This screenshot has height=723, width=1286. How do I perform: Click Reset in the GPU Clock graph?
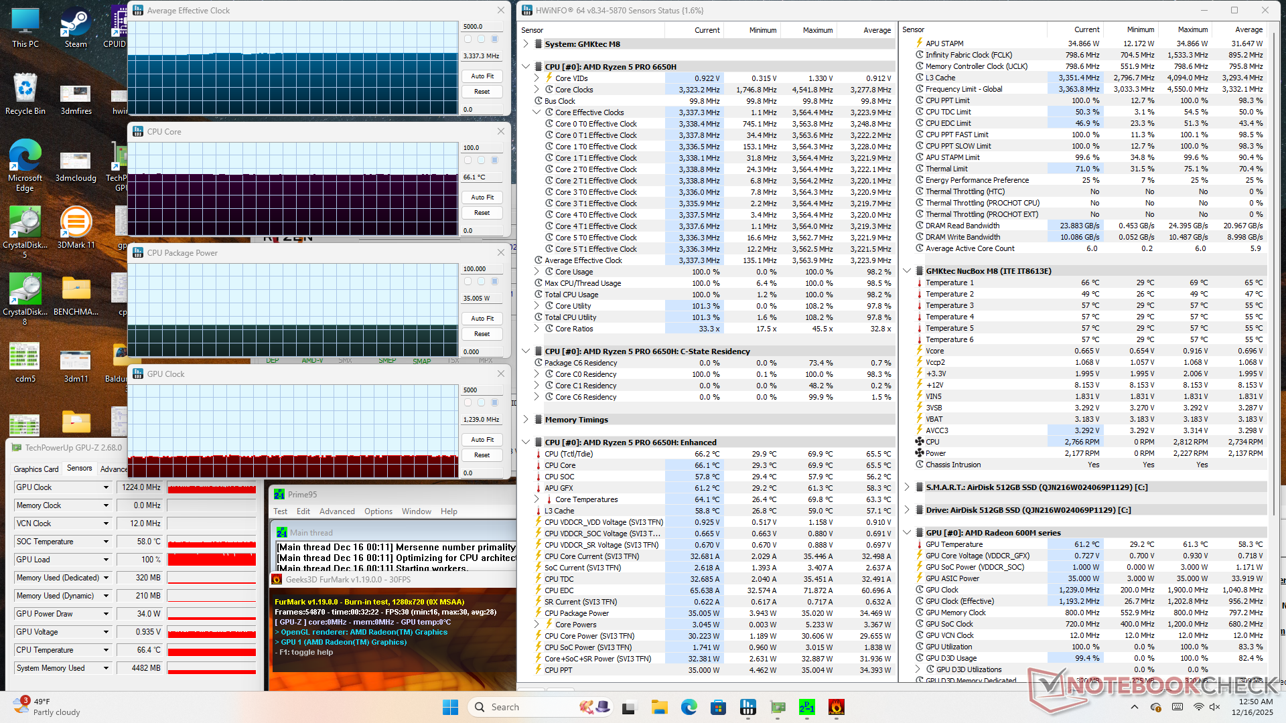482,455
